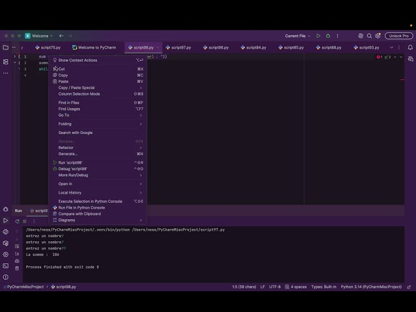The image size is (416, 312).
Task: Click 4 spaces indent setting
Action: tap(296, 287)
